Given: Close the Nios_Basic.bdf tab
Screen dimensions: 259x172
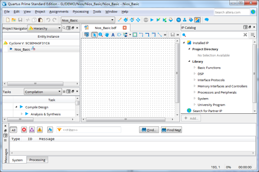Looking at the screenshot, I should click(125, 28).
